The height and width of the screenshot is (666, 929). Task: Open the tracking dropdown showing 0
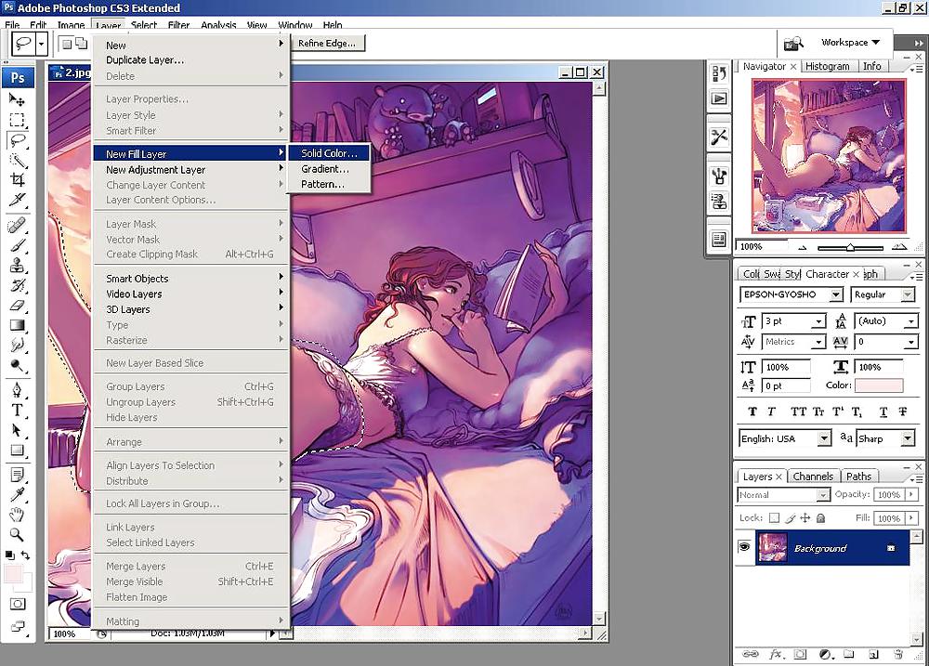click(x=910, y=343)
